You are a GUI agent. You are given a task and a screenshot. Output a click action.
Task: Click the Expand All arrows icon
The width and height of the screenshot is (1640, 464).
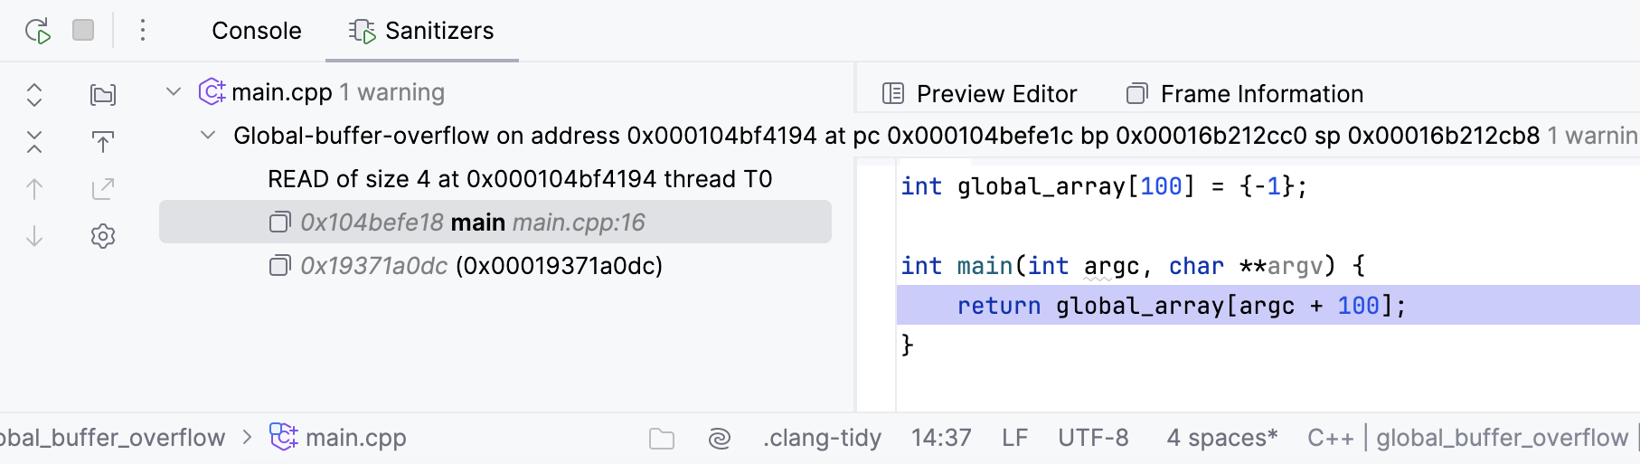point(34,95)
